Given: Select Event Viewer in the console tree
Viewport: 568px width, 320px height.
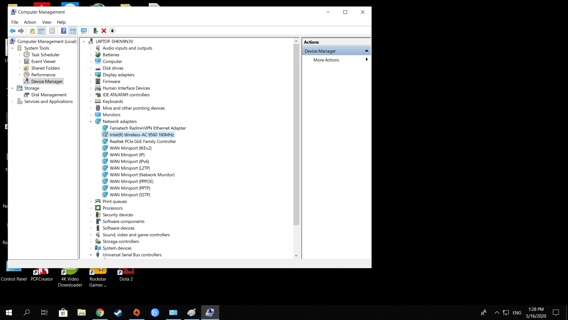Looking at the screenshot, I should [43, 62].
